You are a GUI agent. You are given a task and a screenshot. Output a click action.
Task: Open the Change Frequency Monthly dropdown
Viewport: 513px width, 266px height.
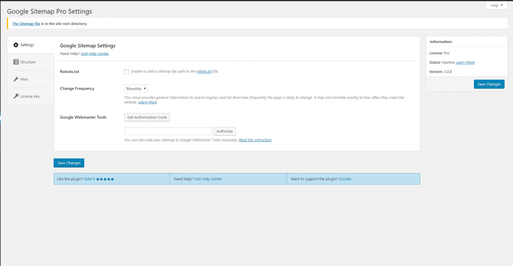click(136, 89)
